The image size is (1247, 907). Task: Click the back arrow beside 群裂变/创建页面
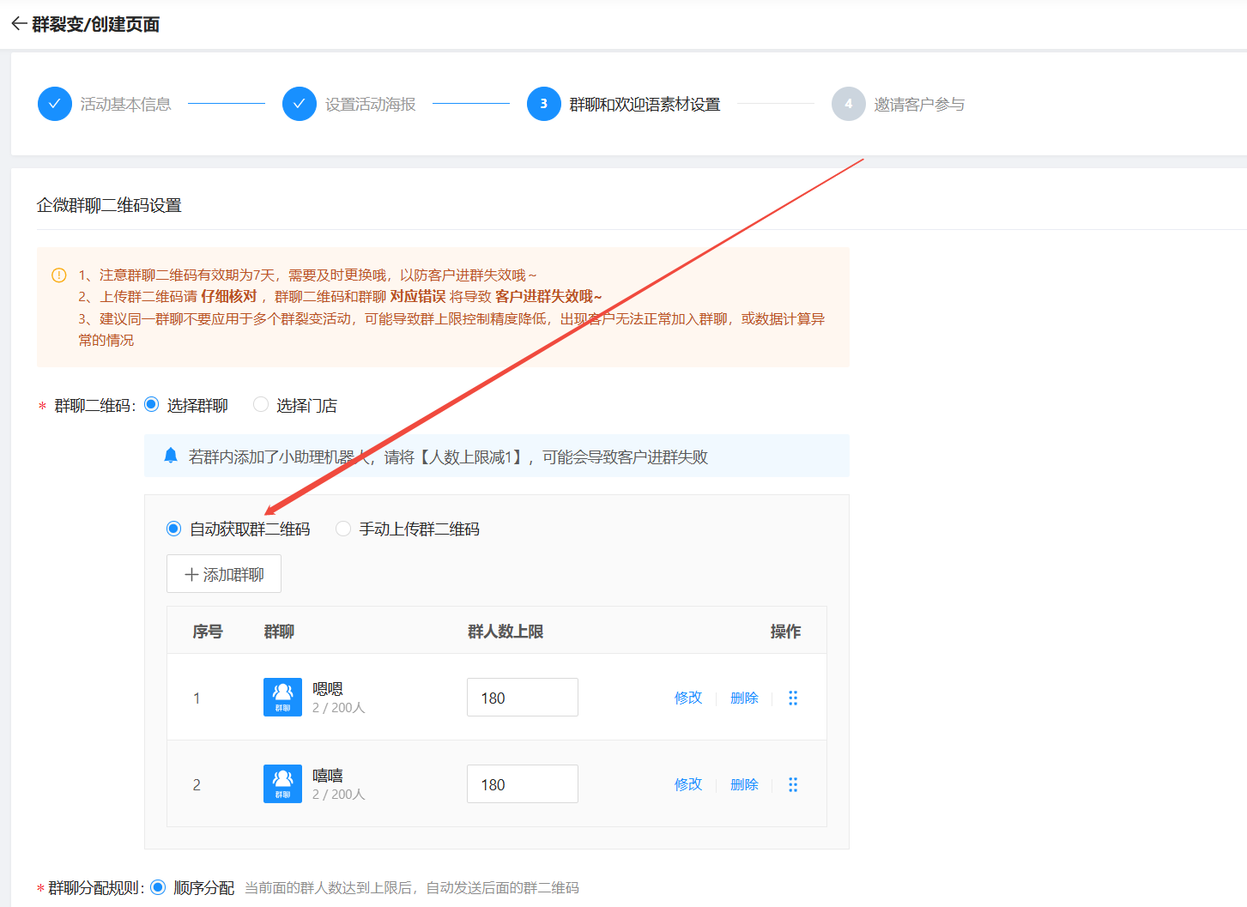[x=19, y=24]
